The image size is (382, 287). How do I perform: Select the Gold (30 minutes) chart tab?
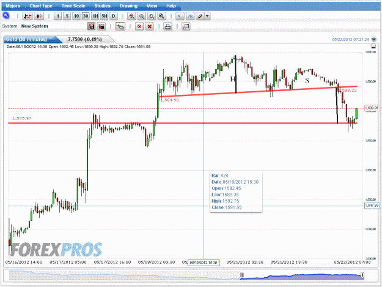pos(26,39)
